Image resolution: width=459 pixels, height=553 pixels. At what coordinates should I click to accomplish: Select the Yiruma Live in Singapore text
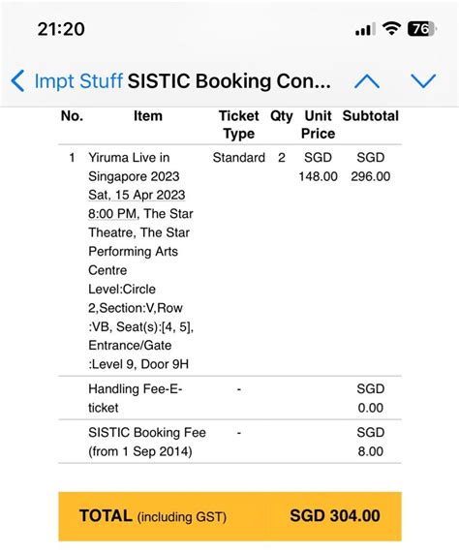click(134, 167)
